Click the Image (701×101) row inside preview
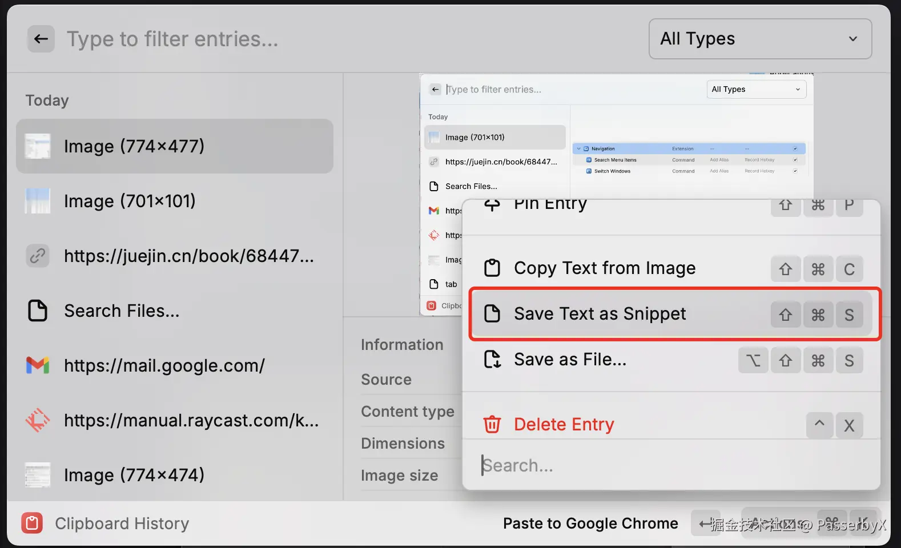Viewport: 901px width, 548px height. pyautogui.click(x=495, y=138)
